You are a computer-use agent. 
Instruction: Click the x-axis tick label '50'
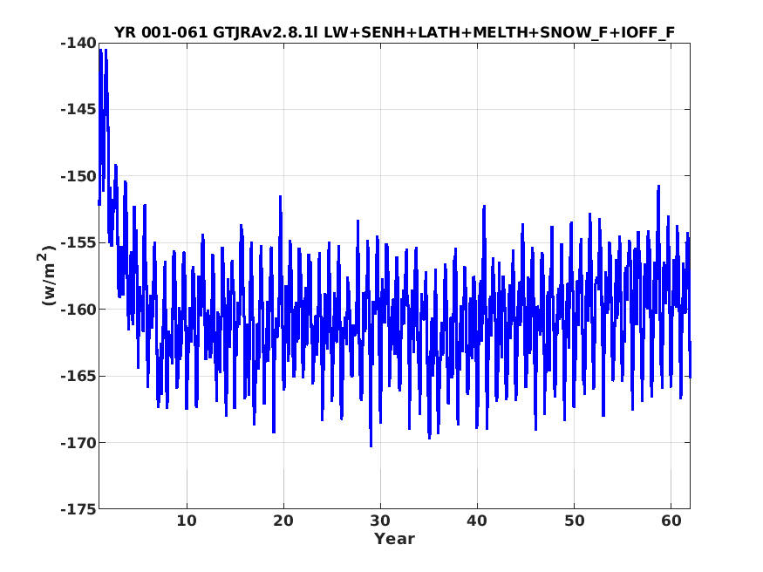[x=574, y=521]
